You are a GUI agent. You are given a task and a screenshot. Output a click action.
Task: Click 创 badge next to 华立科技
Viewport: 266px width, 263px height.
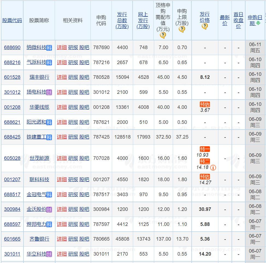click(x=49, y=254)
